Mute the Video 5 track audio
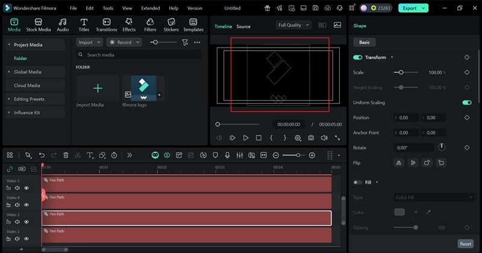The image size is (482, 253). (17, 188)
